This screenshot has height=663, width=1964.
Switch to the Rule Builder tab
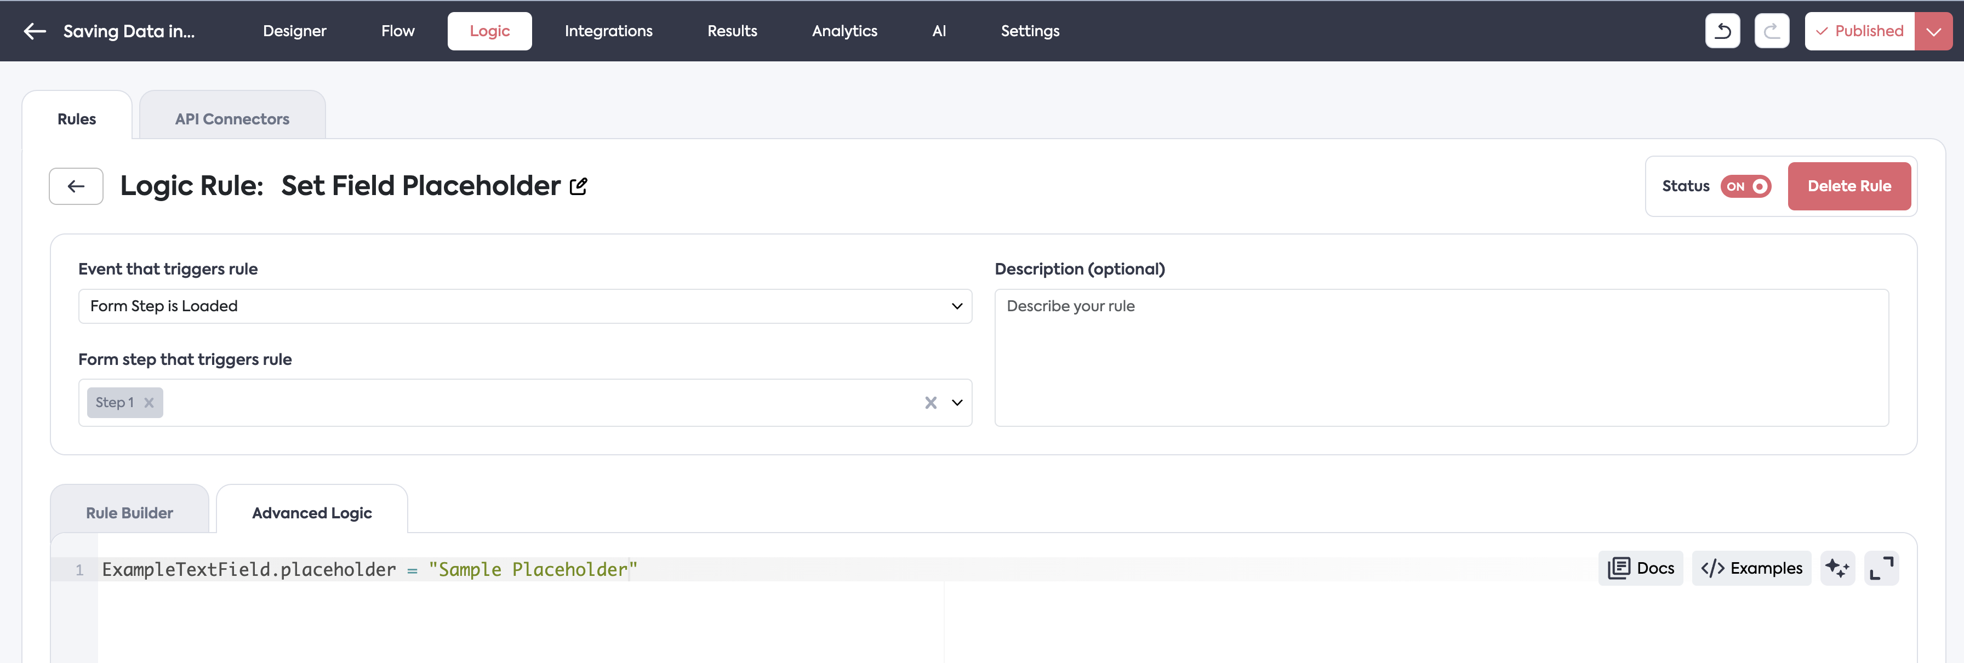[129, 513]
